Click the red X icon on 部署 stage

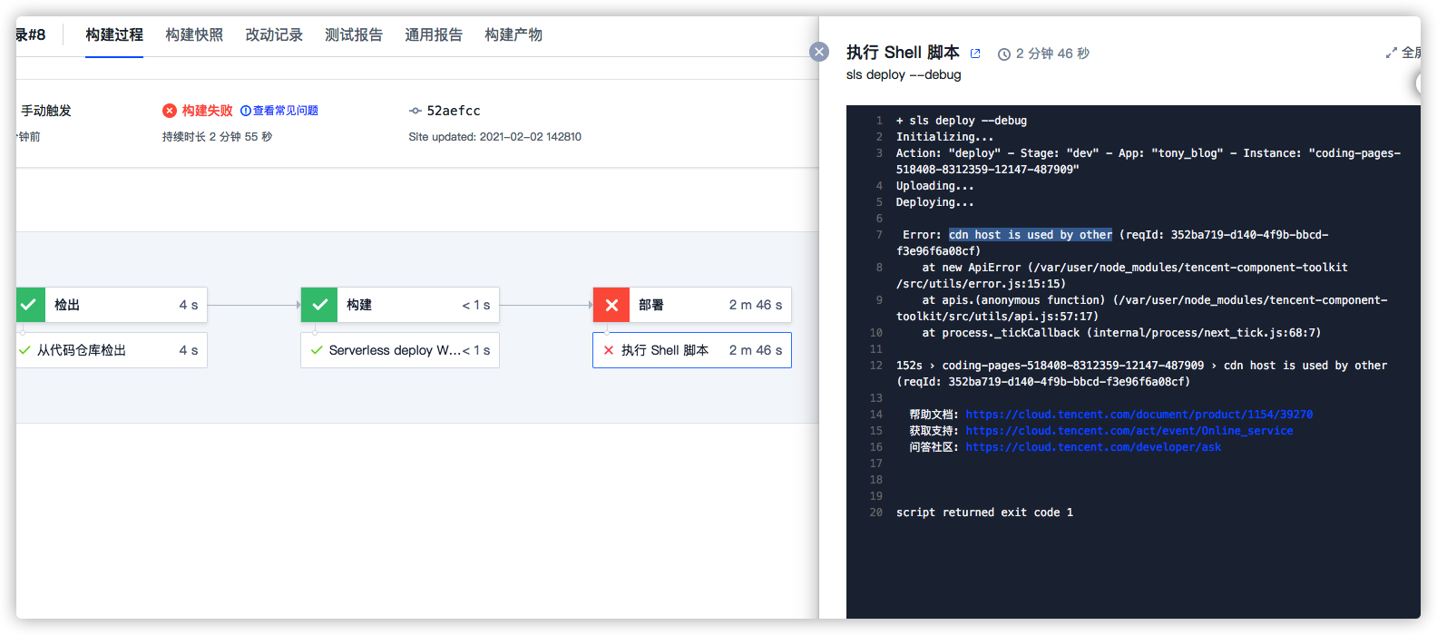click(x=611, y=305)
